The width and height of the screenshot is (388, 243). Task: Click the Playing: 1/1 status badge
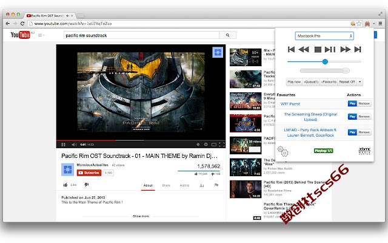click(x=323, y=151)
